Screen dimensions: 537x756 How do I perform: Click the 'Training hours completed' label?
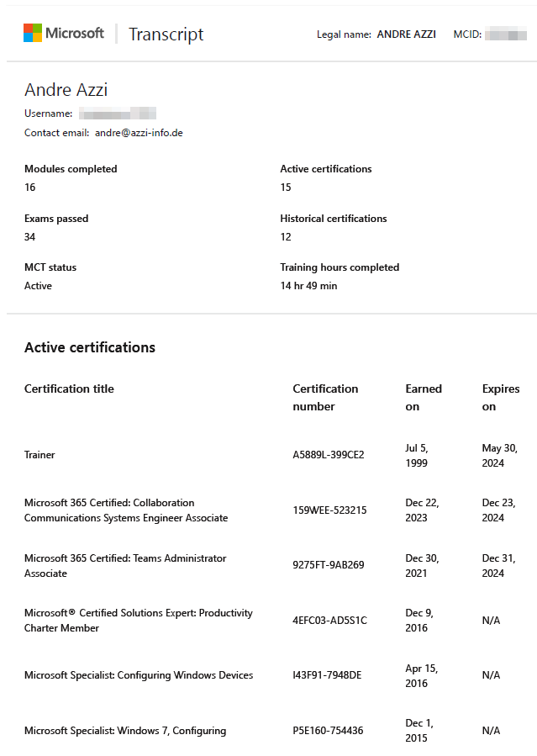tap(340, 267)
